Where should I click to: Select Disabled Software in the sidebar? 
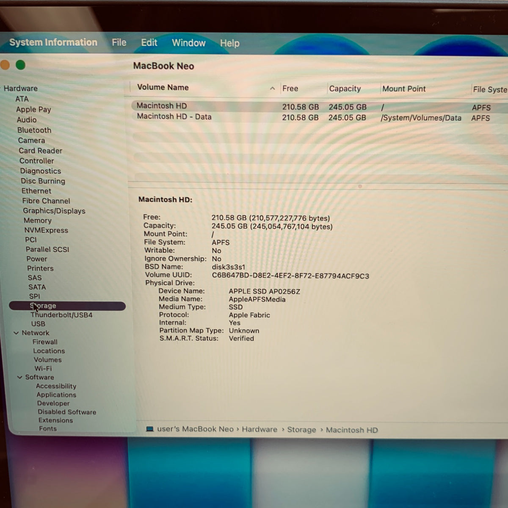(67, 412)
